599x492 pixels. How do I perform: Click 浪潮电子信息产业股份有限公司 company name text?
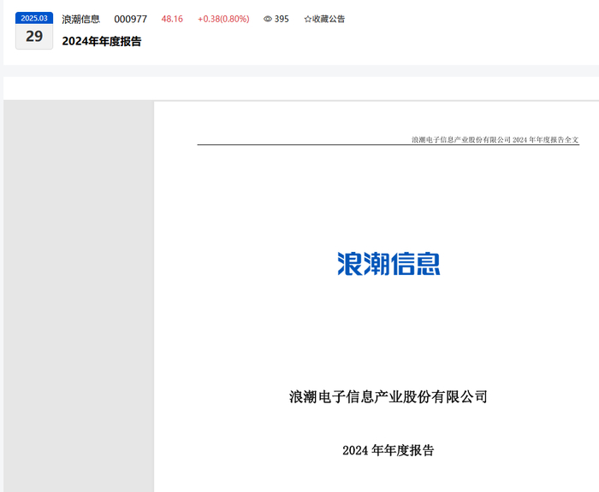[x=388, y=397]
